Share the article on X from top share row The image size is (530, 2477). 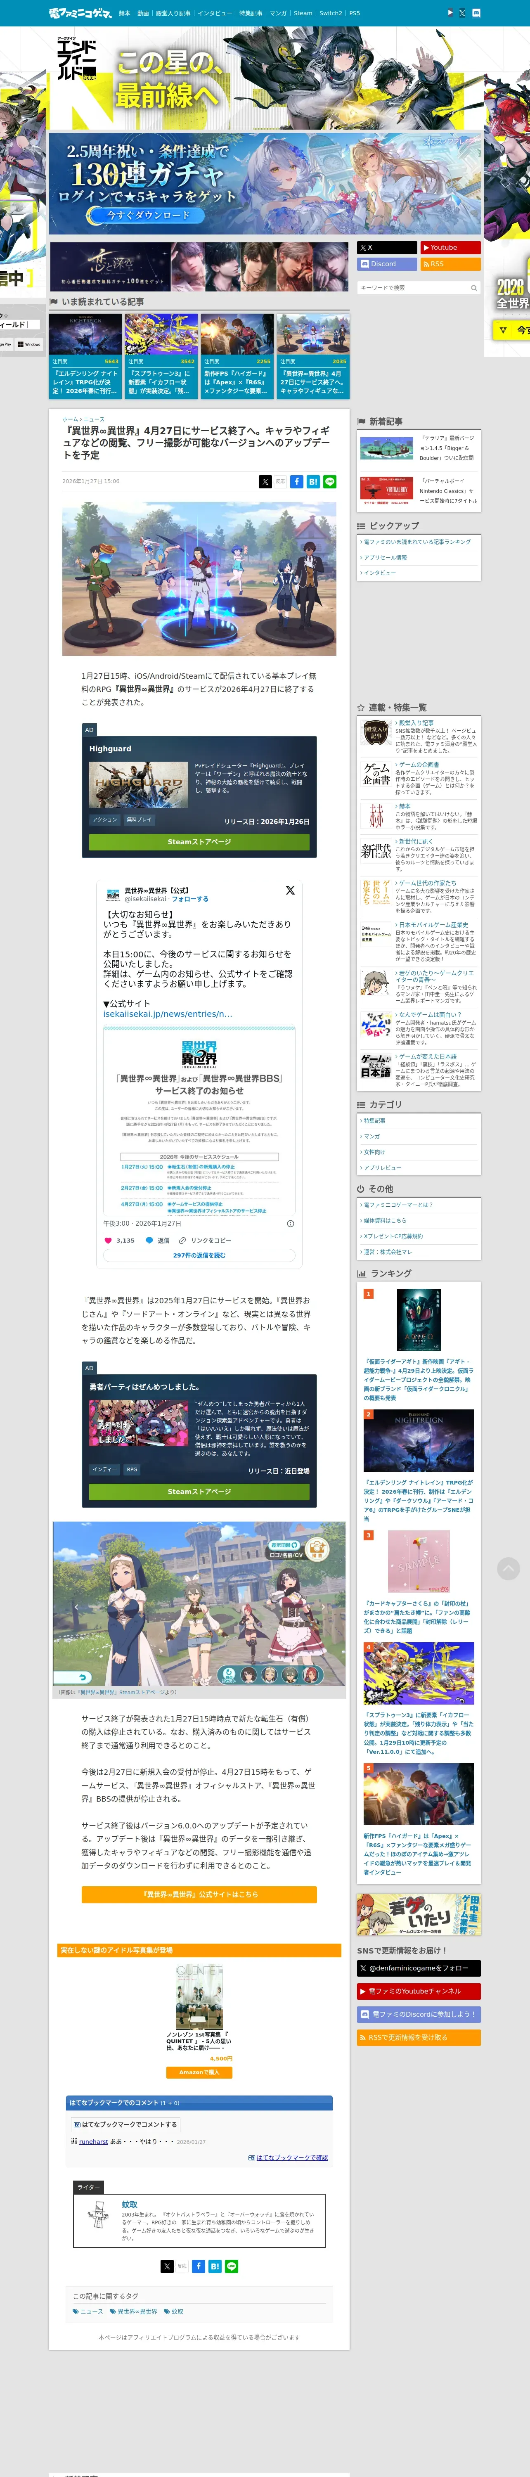pos(265,482)
